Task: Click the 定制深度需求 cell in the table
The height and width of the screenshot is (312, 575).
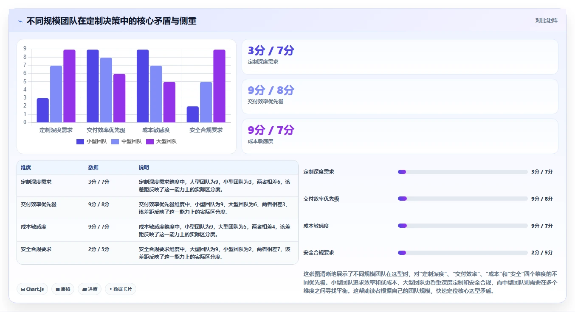Action: [x=36, y=182]
